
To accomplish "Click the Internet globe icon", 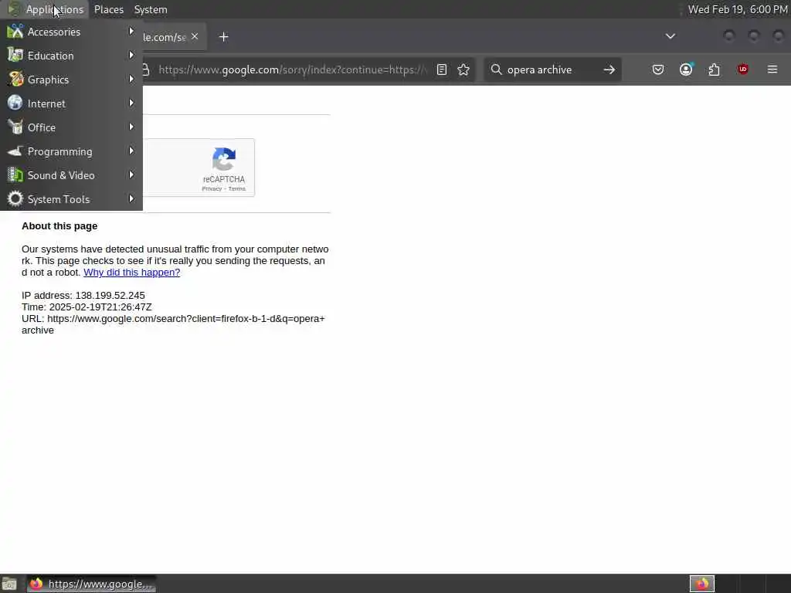I will click(15, 103).
